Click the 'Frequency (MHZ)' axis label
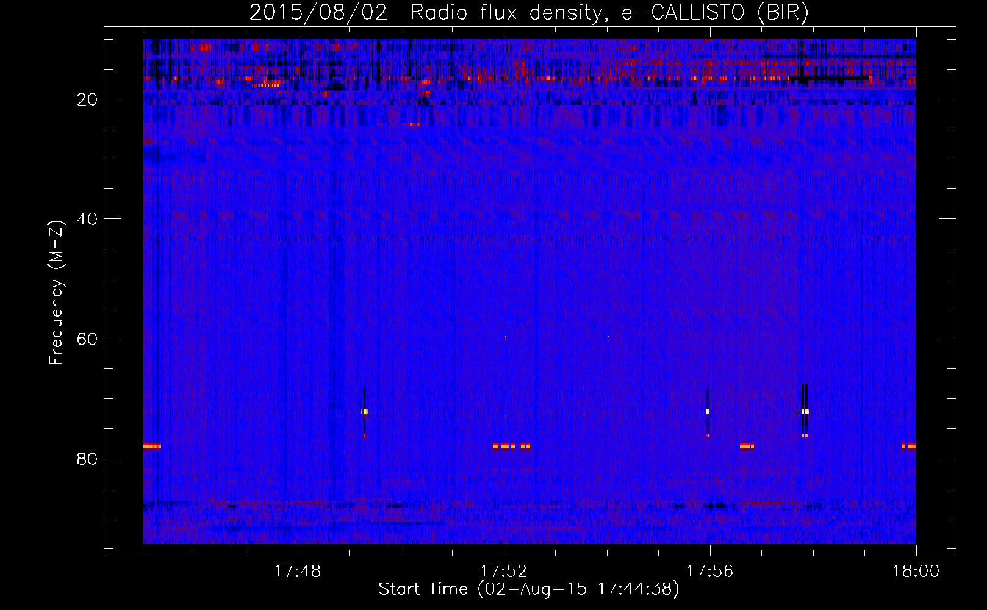The image size is (987, 610). [x=56, y=293]
